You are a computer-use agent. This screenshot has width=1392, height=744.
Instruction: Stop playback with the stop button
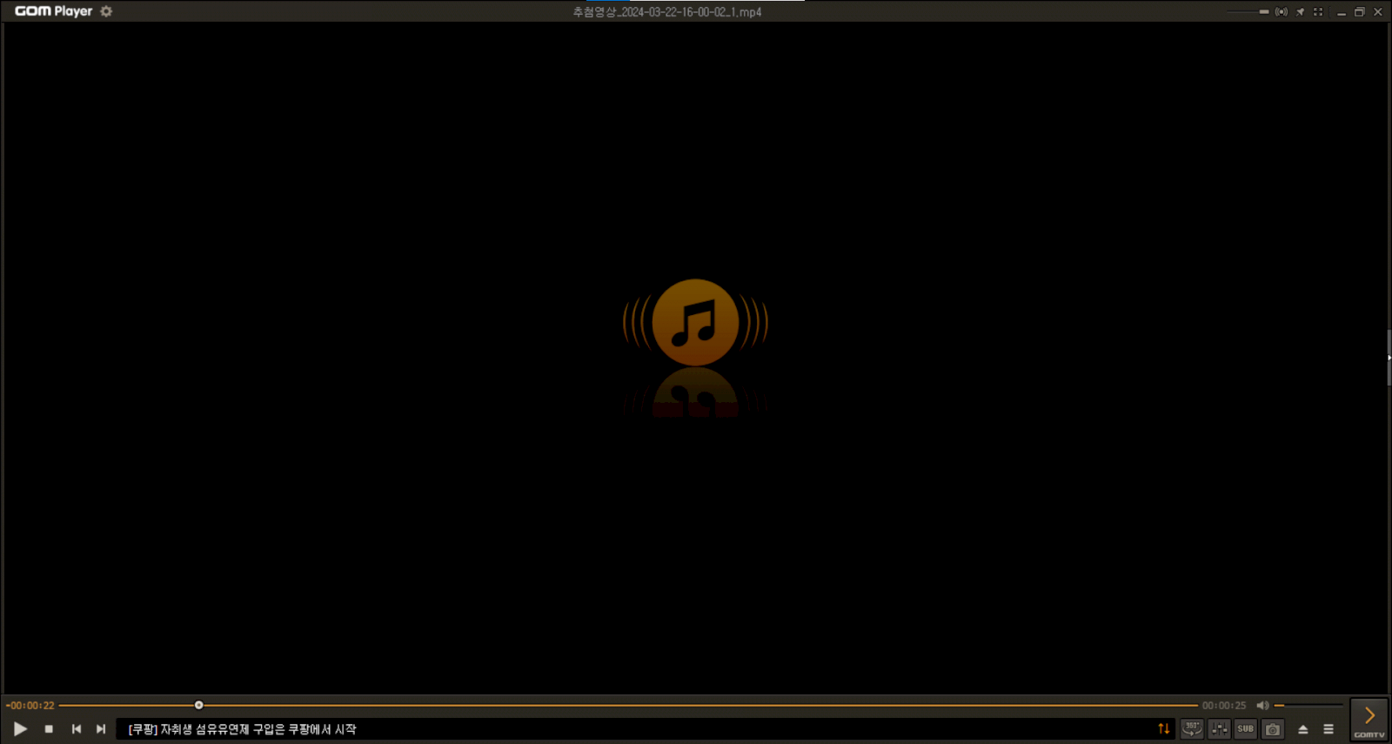click(49, 729)
